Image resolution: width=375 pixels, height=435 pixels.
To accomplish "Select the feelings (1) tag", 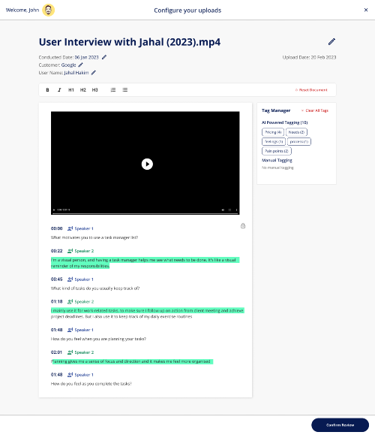I will pos(274,141).
